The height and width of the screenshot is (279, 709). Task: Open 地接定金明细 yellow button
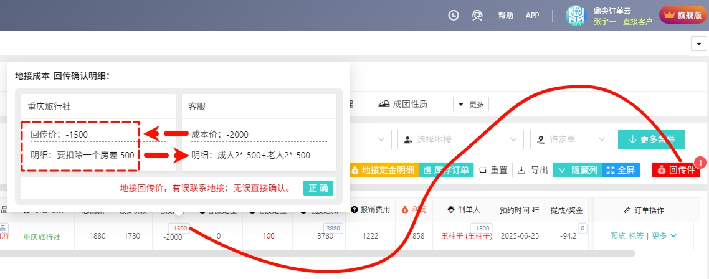tap(383, 170)
